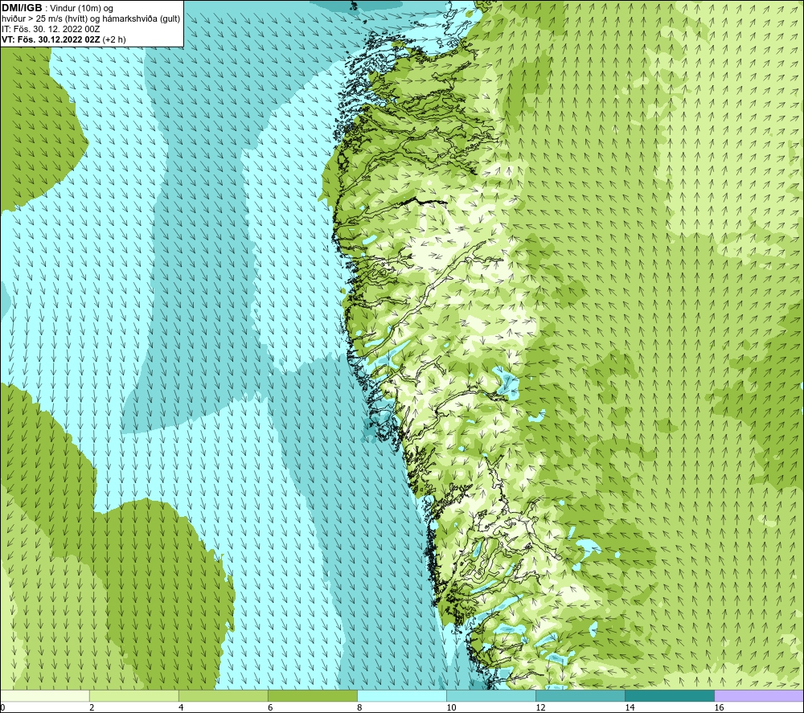The height and width of the screenshot is (713, 804).
Task: Click the turquoise 10–12 m/s legend swatch
Action: tap(490, 695)
